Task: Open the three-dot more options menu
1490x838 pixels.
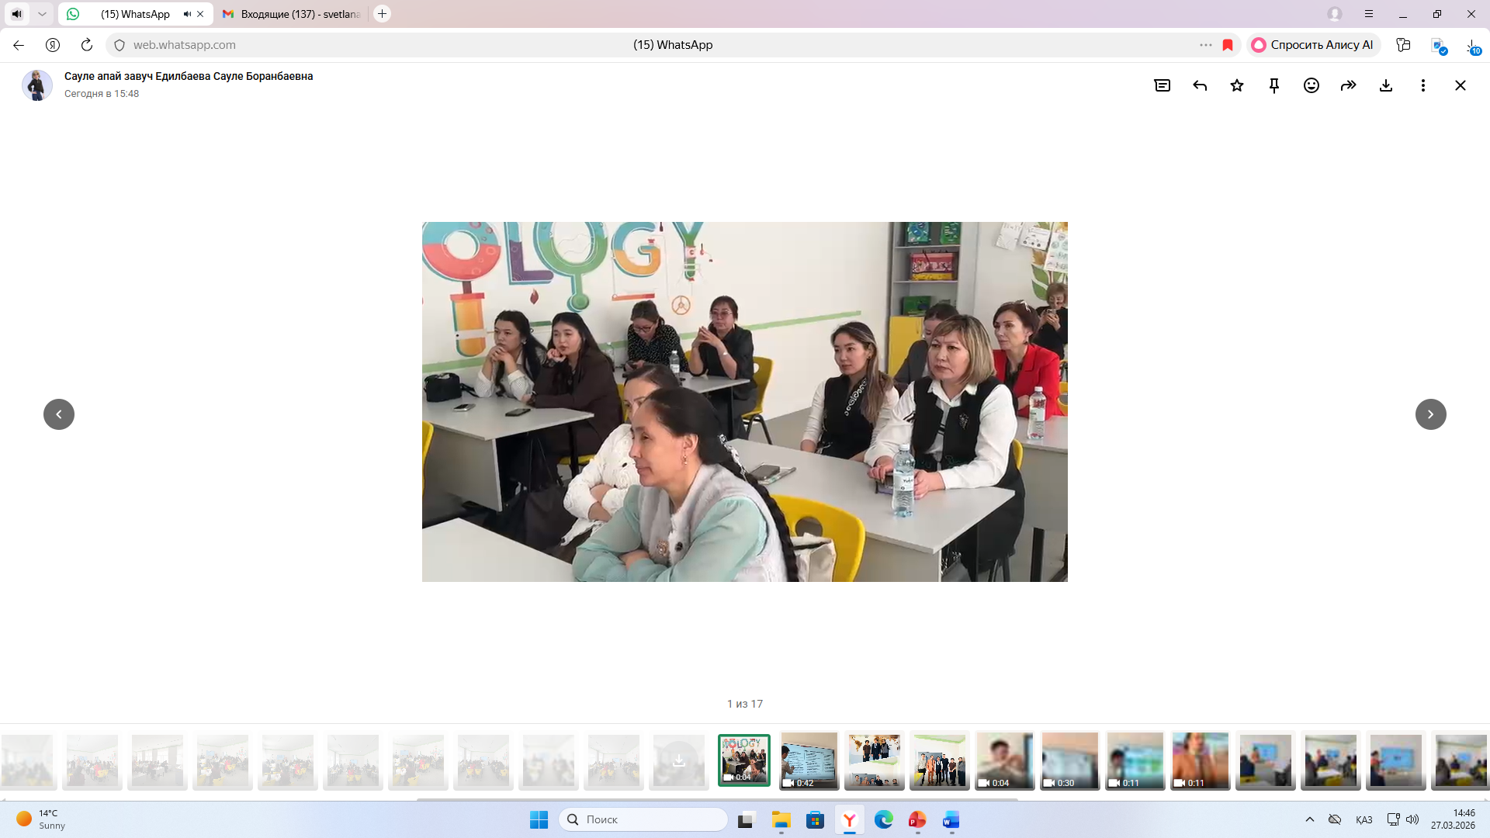Action: coord(1423,85)
